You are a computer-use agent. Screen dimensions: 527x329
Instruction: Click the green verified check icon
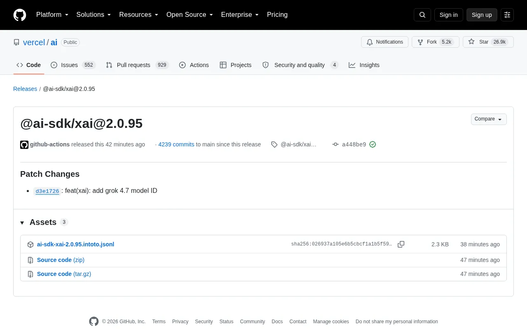[x=373, y=144]
